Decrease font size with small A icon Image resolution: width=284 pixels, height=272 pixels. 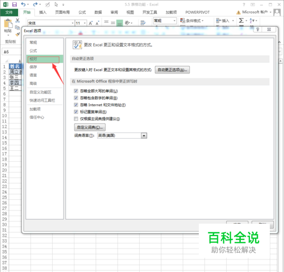(97, 23)
